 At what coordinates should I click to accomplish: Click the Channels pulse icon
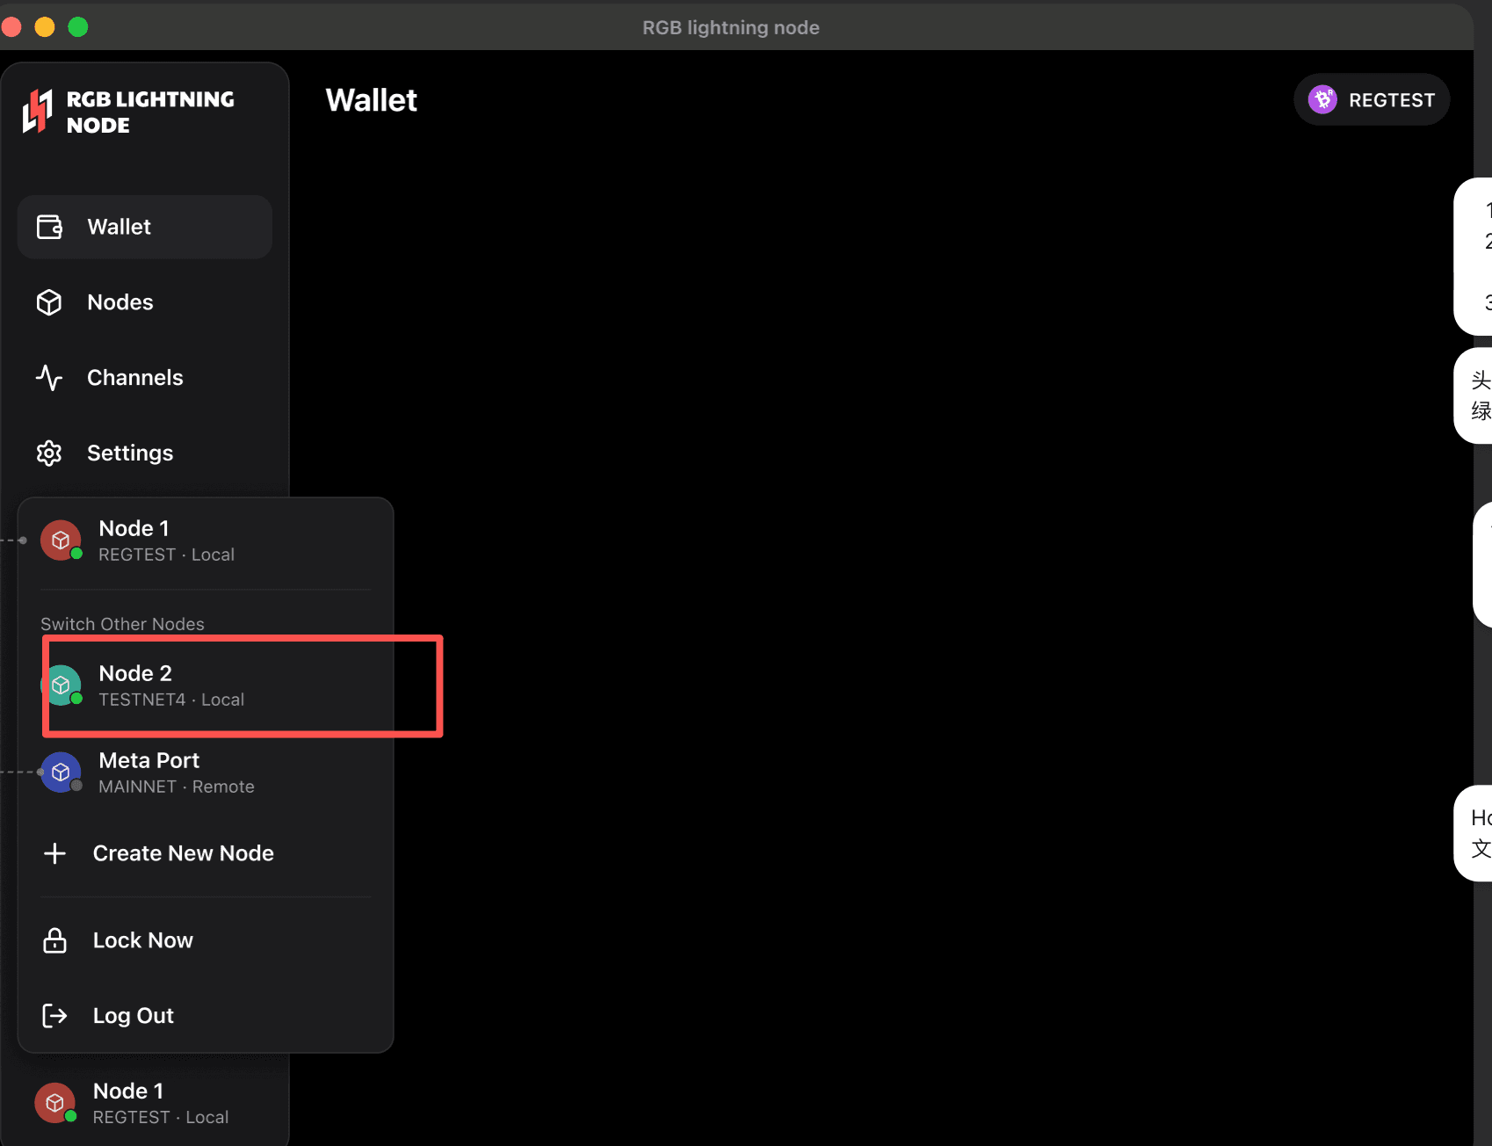pos(49,378)
